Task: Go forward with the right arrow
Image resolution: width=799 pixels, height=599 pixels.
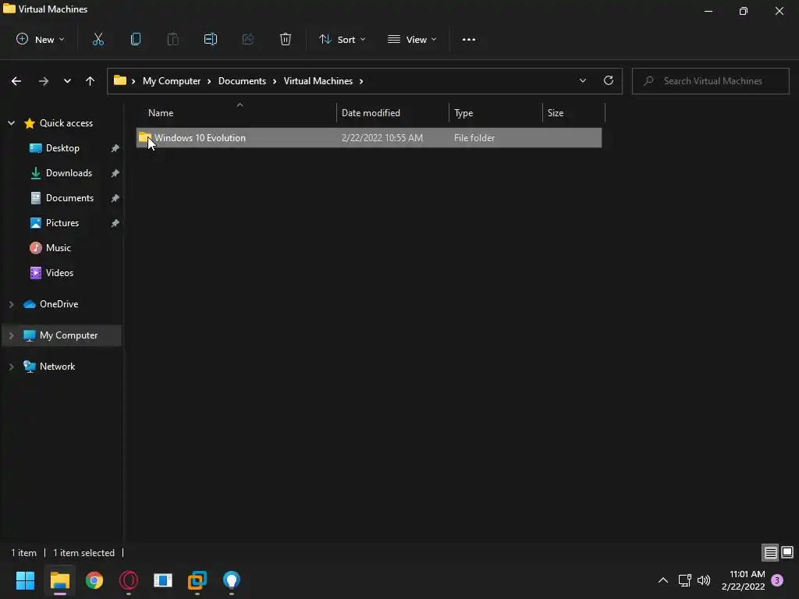Action: [x=44, y=81]
